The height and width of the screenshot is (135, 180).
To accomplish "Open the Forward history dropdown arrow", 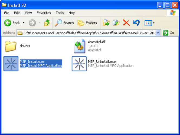I will [x=40, y=23].
